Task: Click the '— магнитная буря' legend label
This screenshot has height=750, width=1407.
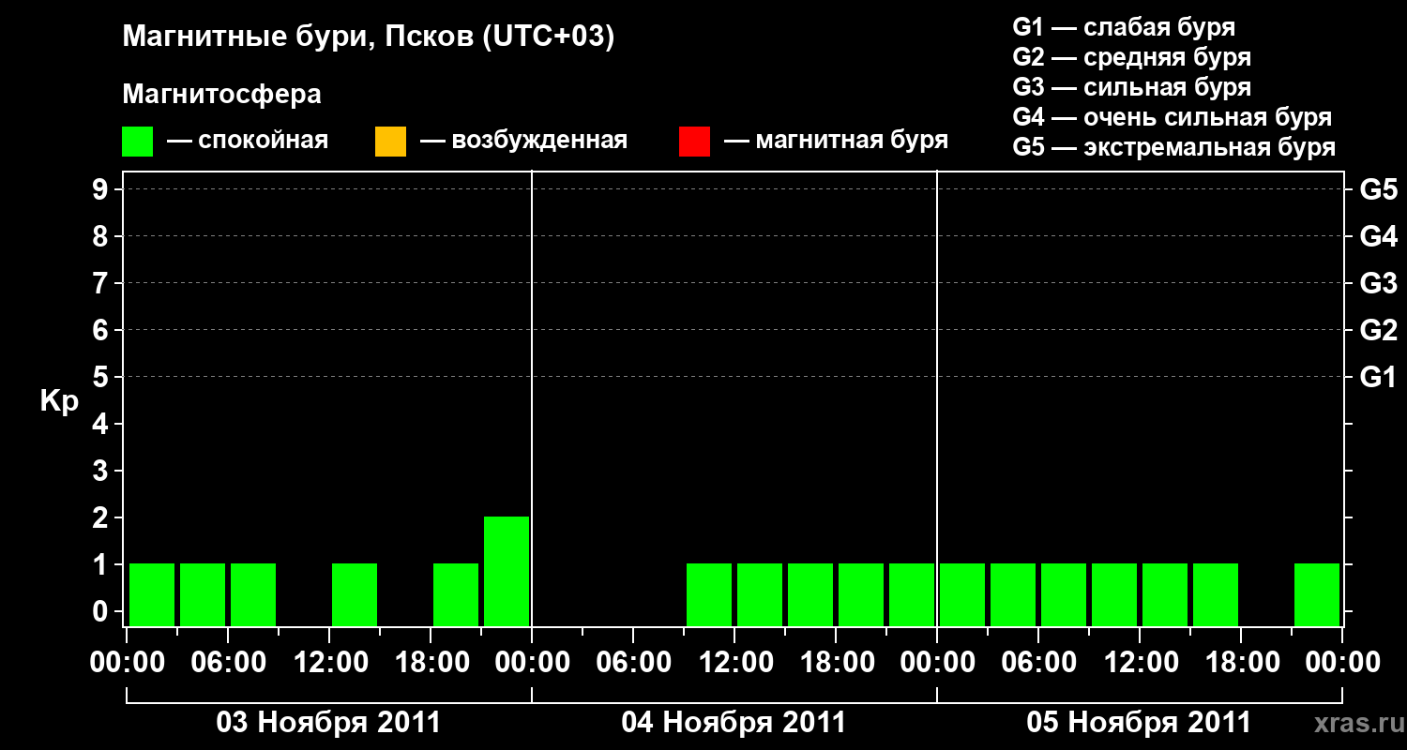Action: pos(836,141)
